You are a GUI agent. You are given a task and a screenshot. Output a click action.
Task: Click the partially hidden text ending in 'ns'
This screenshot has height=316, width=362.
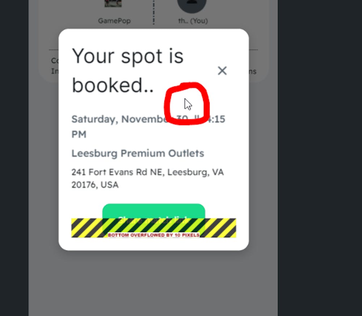(253, 72)
